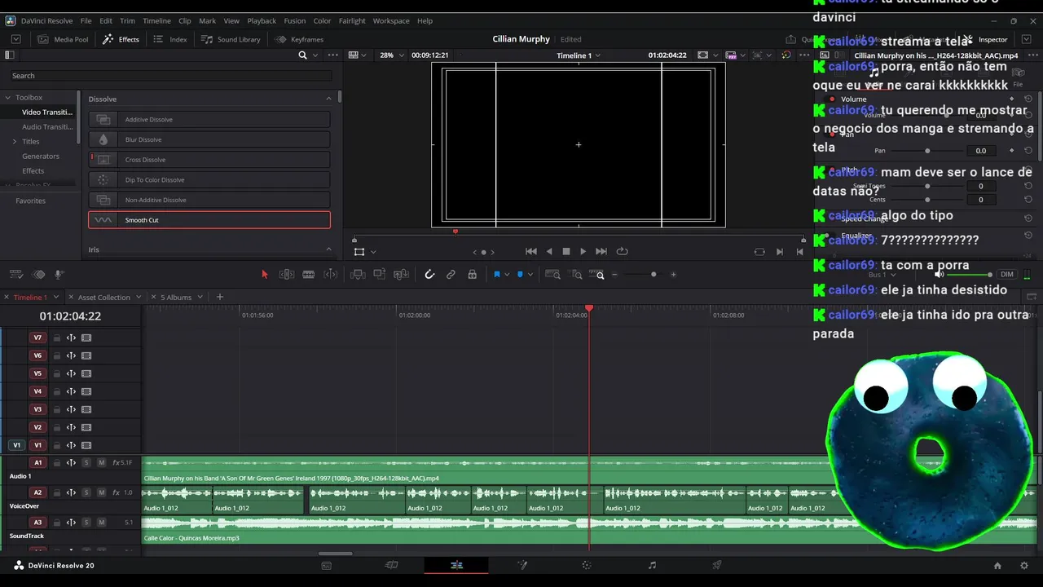Open the Fairlight page music-note icon
This screenshot has height=587, width=1043.
(652, 565)
